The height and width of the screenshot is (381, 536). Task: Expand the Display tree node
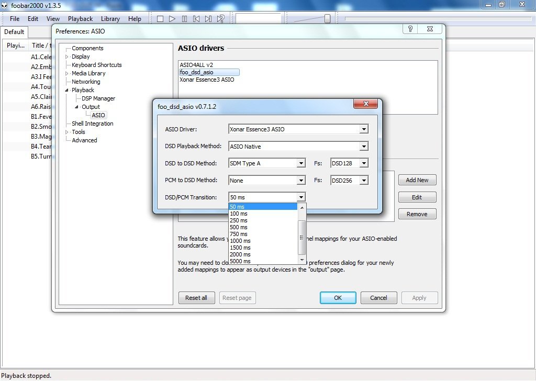coord(67,57)
